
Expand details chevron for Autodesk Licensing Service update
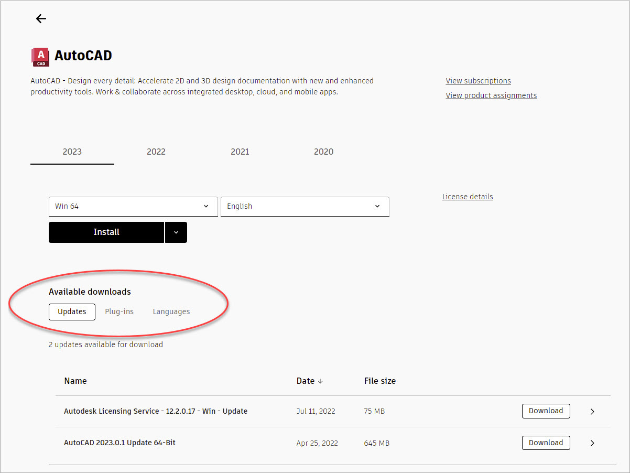tap(592, 411)
